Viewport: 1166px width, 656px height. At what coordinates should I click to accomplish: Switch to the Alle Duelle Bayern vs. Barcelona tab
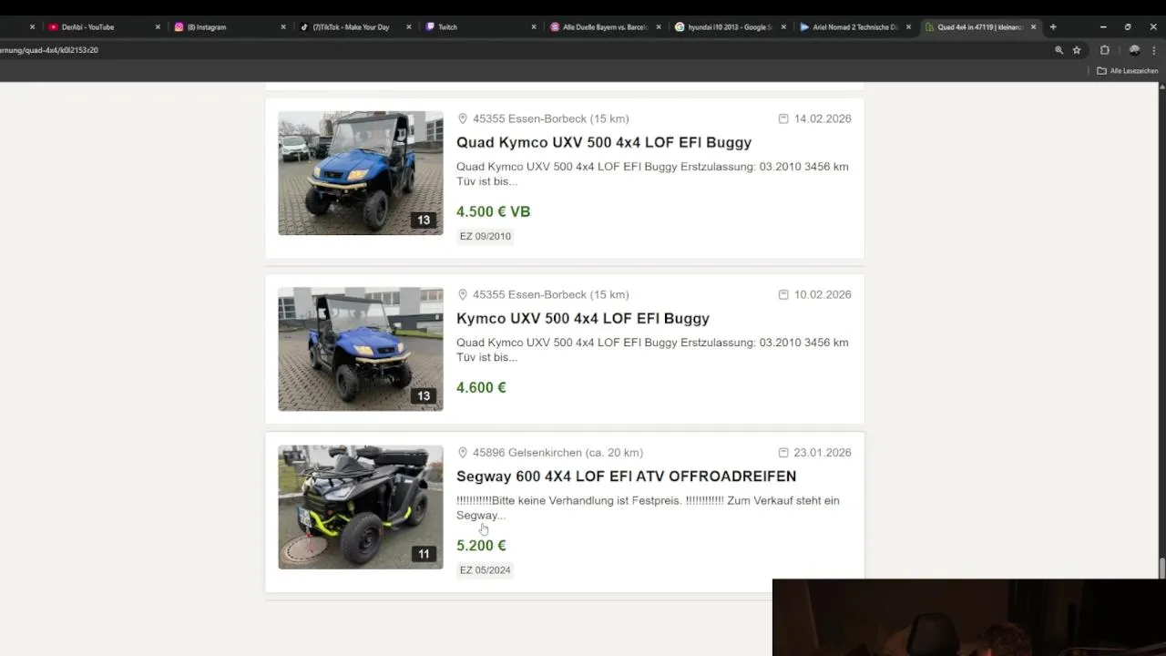coord(606,27)
